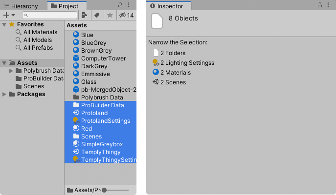Viewport: 336px width, 195px height.
Task: Click the Project search input field
Action: pos(52,15)
